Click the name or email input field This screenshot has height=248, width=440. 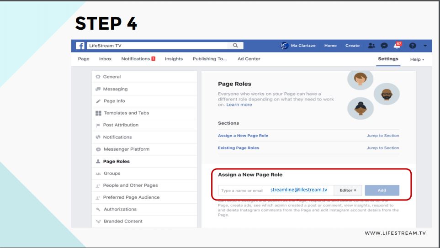(276, 190)
